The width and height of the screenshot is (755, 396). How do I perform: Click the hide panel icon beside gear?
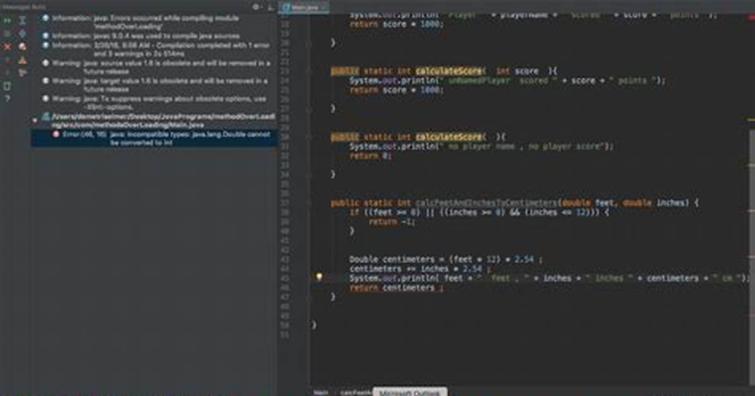click(270, 7)
